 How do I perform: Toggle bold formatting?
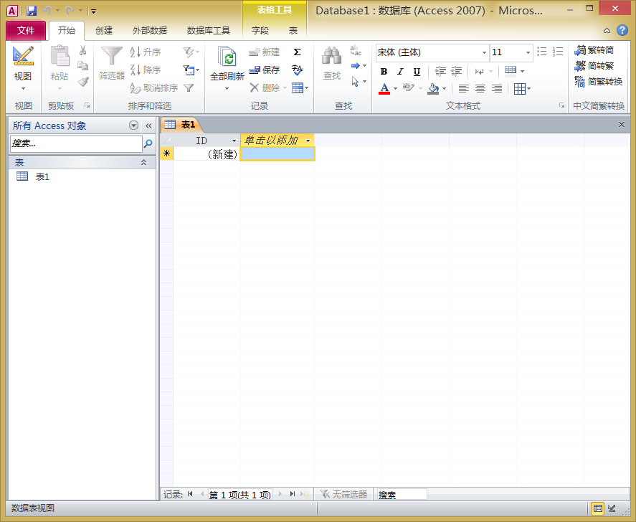pos(384,72)
